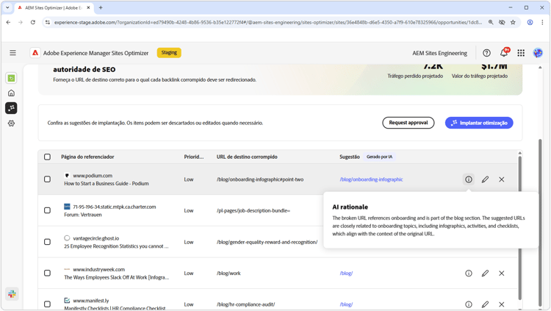Open the app switcher grid
Screen dimensions: 551x311
[521, 53]
